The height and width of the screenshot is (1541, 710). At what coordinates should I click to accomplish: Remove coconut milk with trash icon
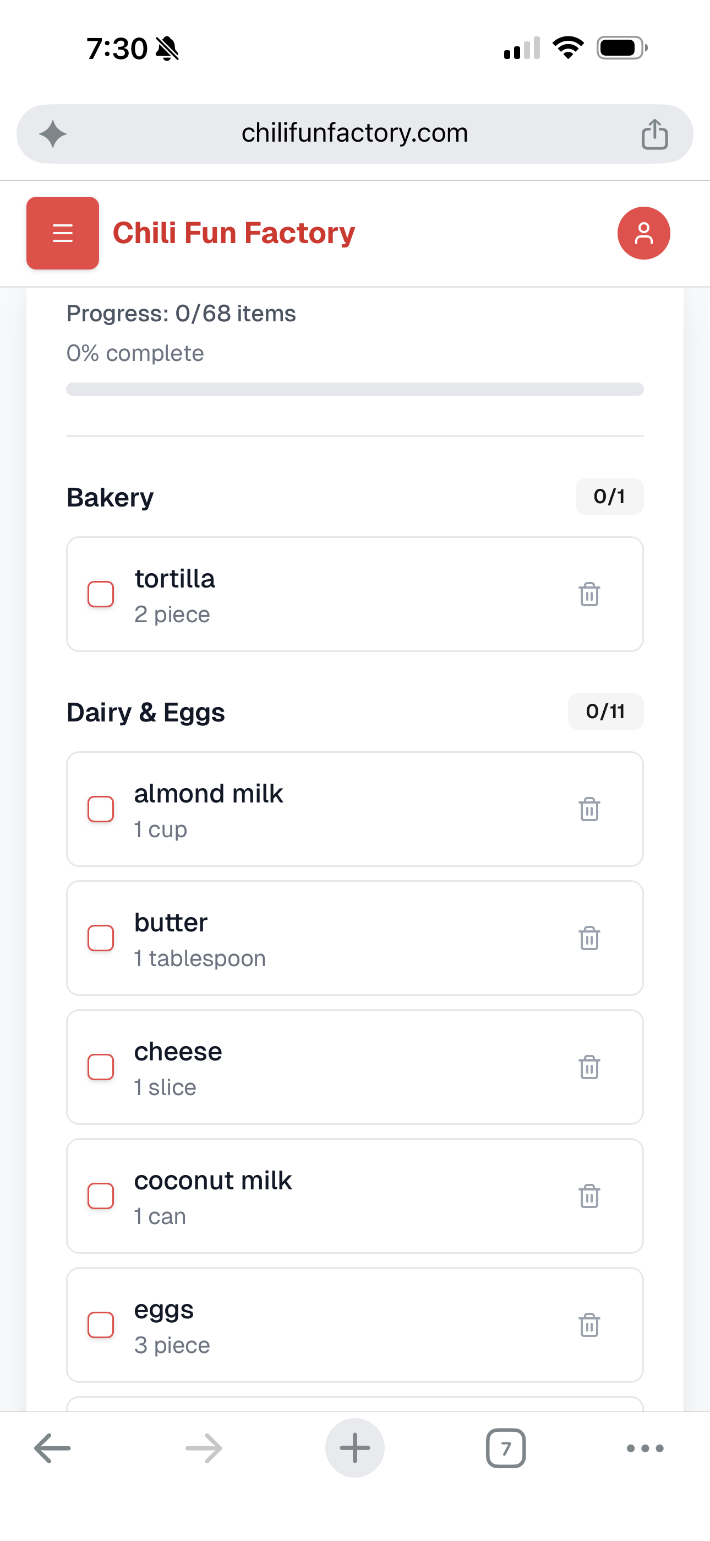pyautogui.click(x=589, y=1196)
